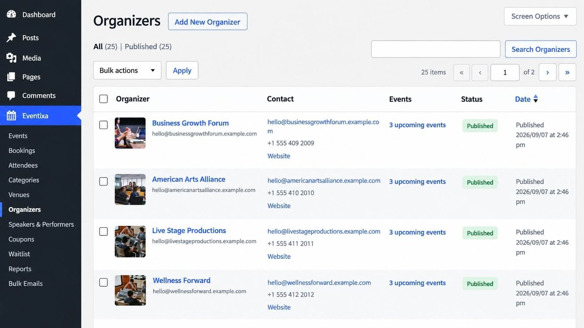
Task: Click the Search Organizers button
Action: click(541, 49)
